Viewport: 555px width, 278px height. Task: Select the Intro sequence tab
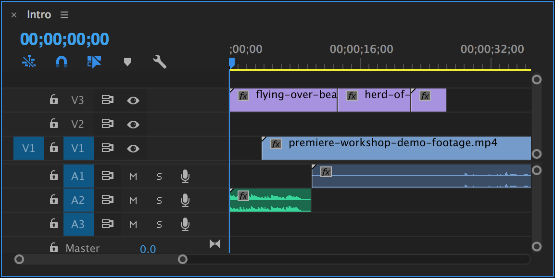(38, 14)
